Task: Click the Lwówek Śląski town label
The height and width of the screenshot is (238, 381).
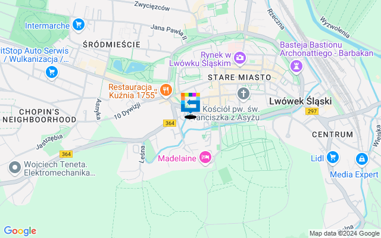Action: (x=300, y=101)
